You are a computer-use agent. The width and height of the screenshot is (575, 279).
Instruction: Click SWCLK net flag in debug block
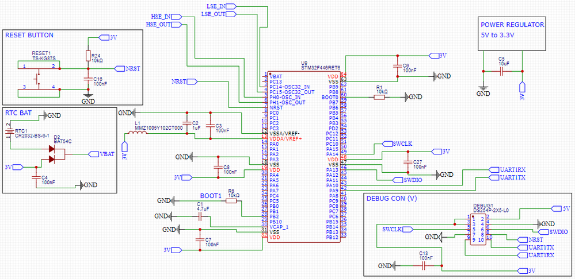[398, 229]
